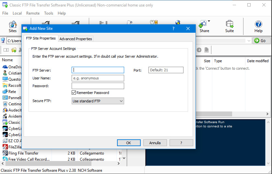
Task: Click the green Go button
Action: pos(261,41)
